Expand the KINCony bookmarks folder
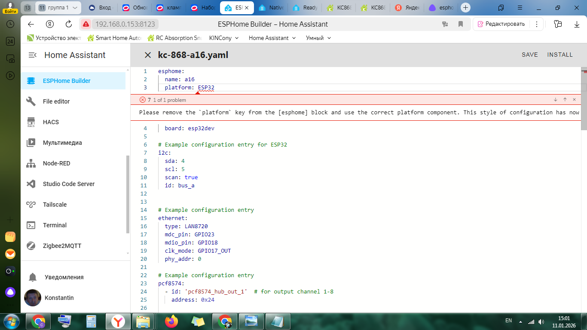587x330 pixels. point(224,38)
